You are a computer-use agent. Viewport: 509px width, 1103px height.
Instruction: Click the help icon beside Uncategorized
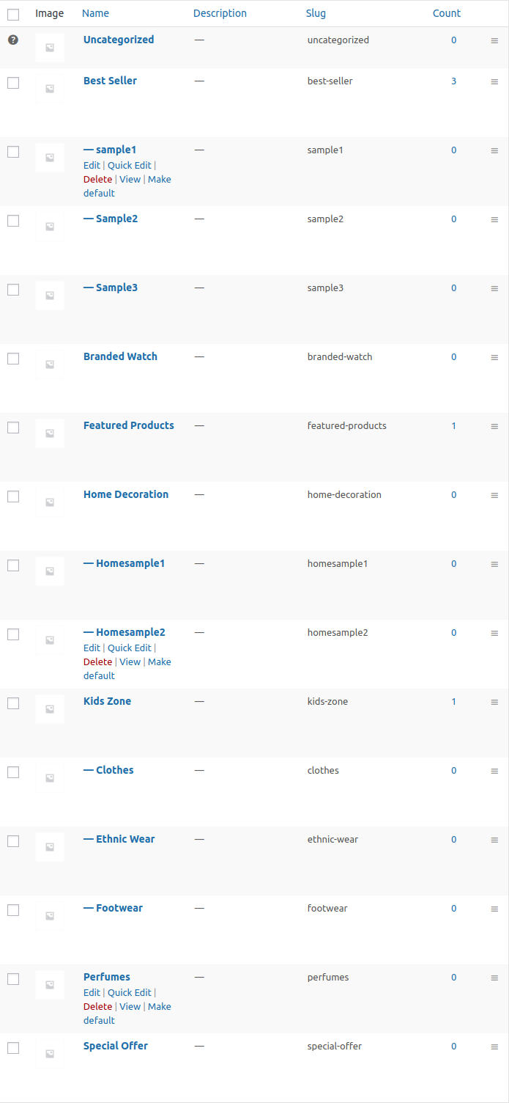(x=13, y=40)
